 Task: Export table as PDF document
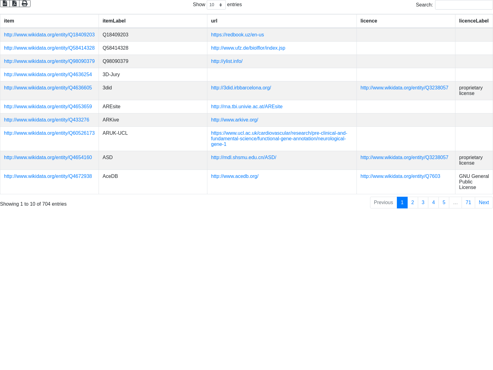(14, 3)
